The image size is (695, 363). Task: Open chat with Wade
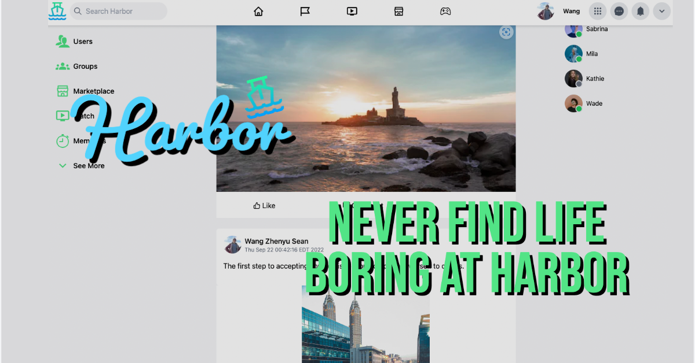click(x=594, y=103)
